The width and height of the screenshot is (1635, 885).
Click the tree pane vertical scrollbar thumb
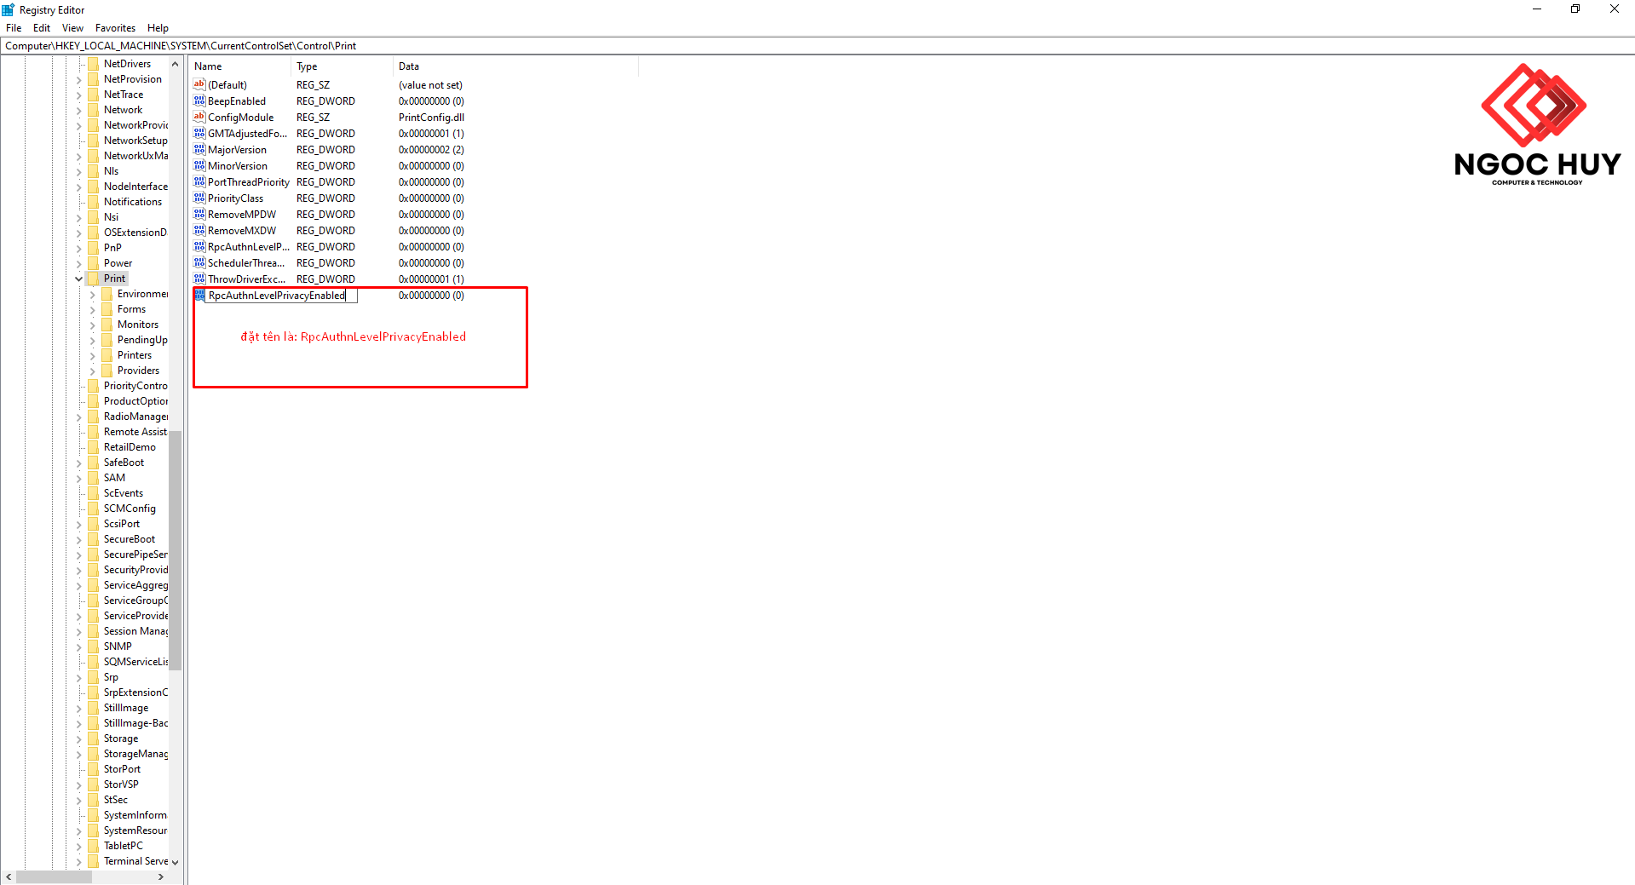(176, 549)
